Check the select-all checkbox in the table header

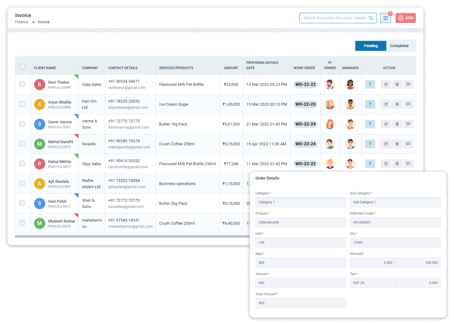(22, 66)
